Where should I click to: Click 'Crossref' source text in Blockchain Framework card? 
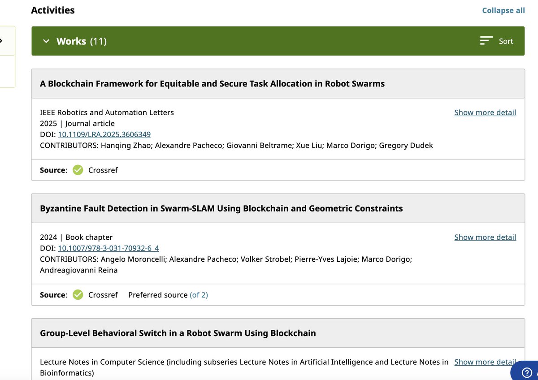coord(103,170)
